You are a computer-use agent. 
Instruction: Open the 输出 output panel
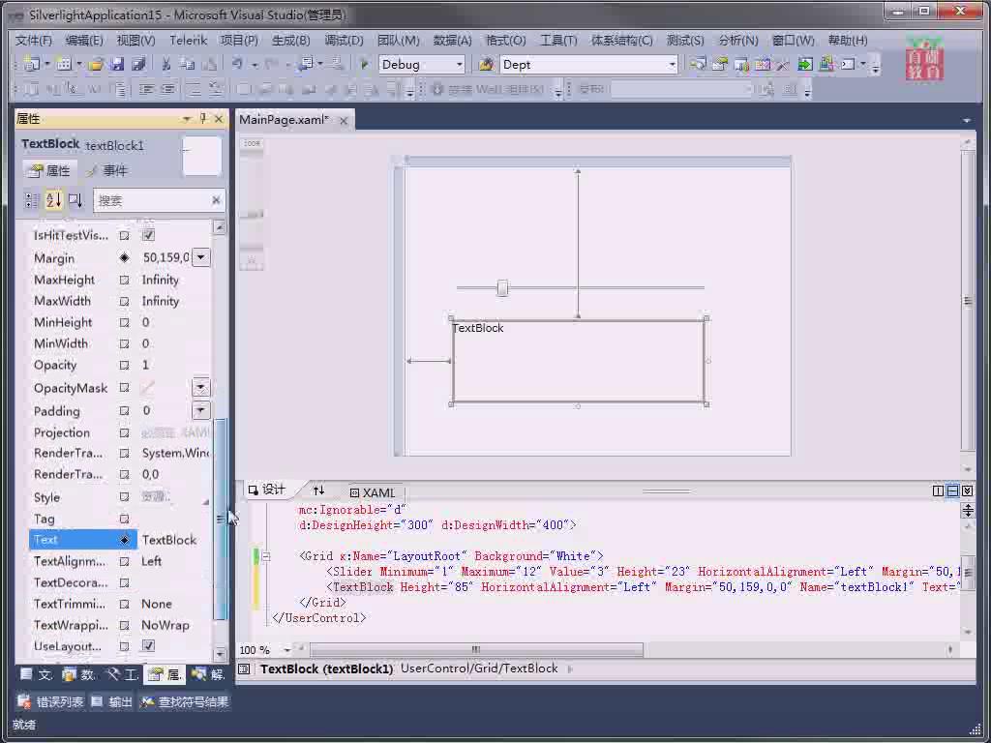point(112,701)
